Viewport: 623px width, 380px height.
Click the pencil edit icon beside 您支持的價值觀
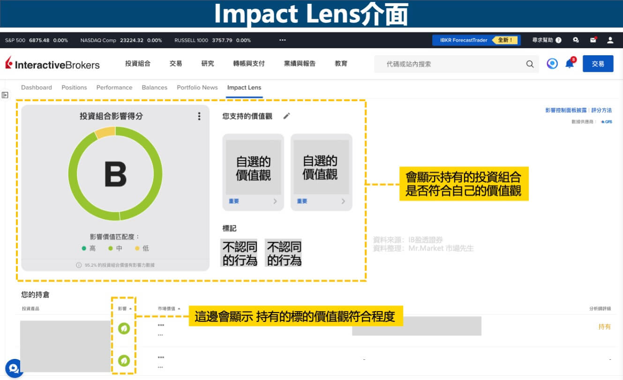286,116
